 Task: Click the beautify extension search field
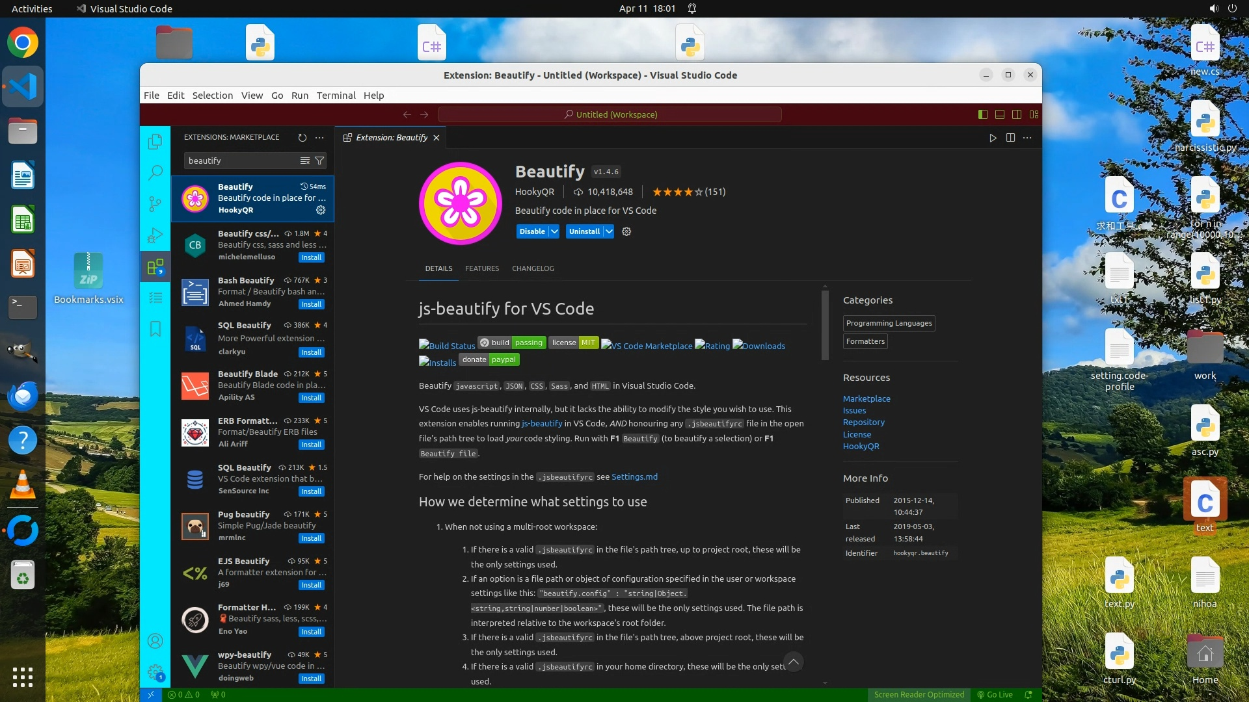coord(241,161)
